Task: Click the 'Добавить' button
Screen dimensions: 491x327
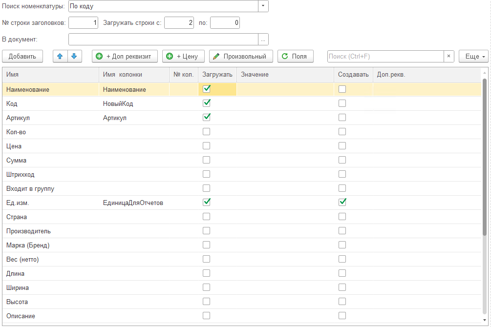Action: coord(22,56)
